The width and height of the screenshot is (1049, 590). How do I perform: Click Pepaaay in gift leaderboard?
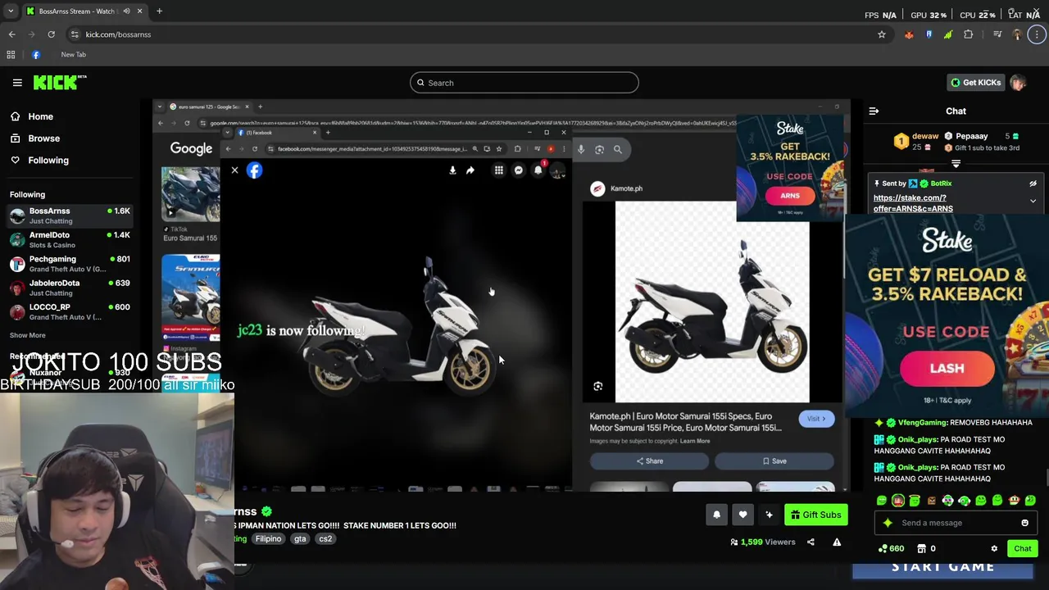[x=972, y=136]
